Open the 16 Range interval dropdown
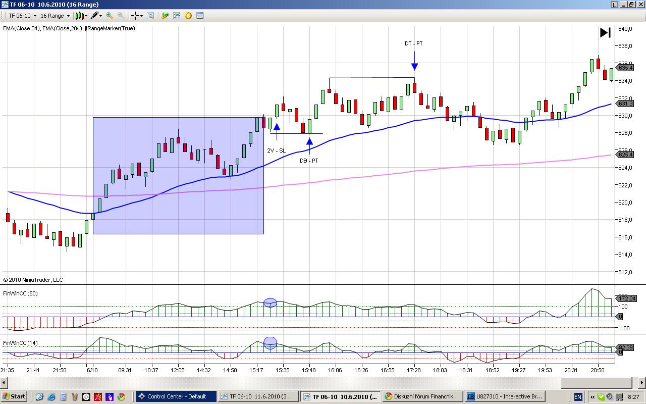Screen dimensions: 646x404 55,16
